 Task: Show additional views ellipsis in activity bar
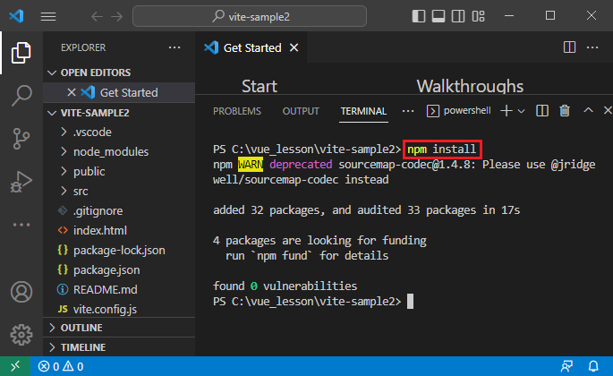(21, 225)
